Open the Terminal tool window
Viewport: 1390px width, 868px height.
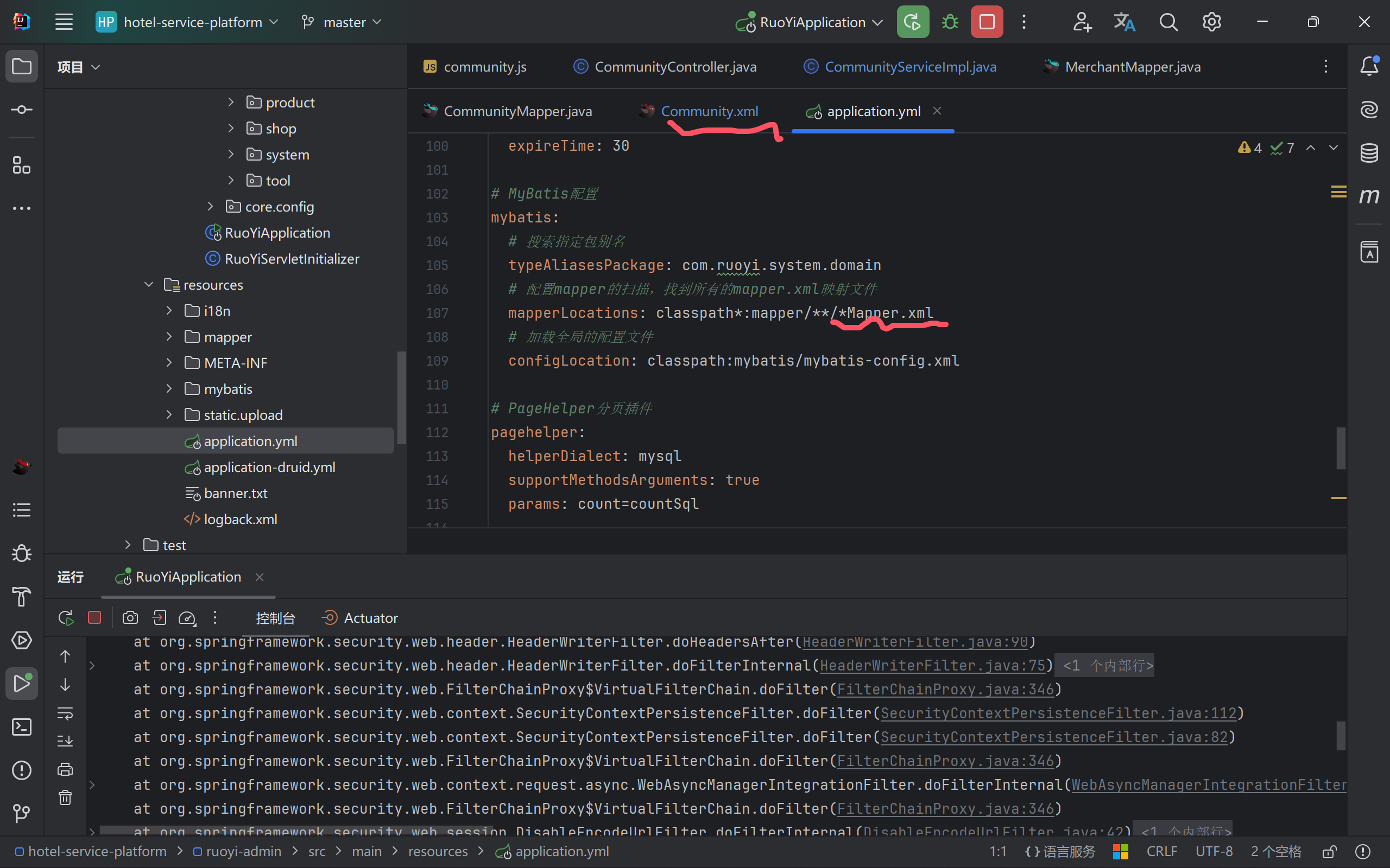[x=22, y=727]
